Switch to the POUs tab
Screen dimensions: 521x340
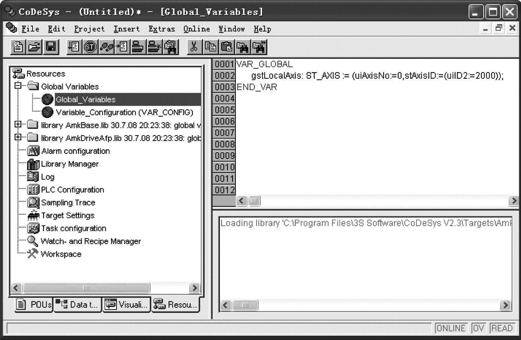[x=34, y=305]
